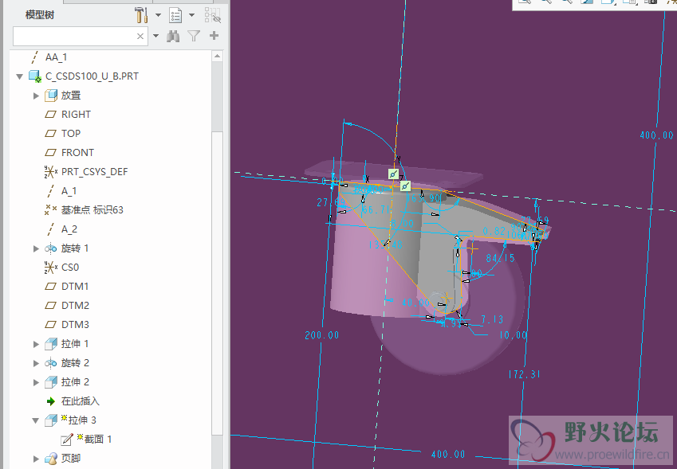The height and width of the screenshot is (469, 677).
Task: Open the search field history dropdown
Action: tap(155, 36)
